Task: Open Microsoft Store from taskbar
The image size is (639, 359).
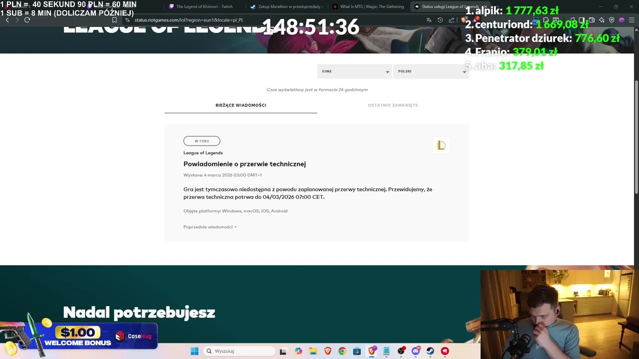Action: 357,351
